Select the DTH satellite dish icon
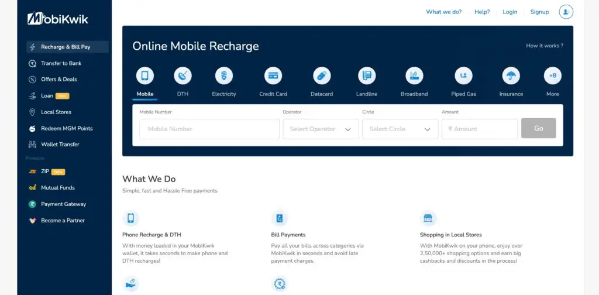 pos(183,76)
